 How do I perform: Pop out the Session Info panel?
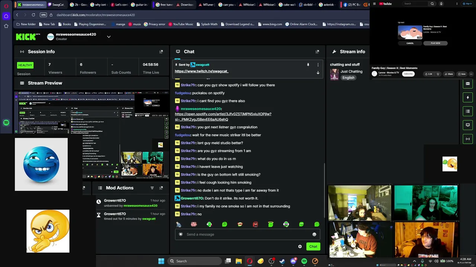161,52
